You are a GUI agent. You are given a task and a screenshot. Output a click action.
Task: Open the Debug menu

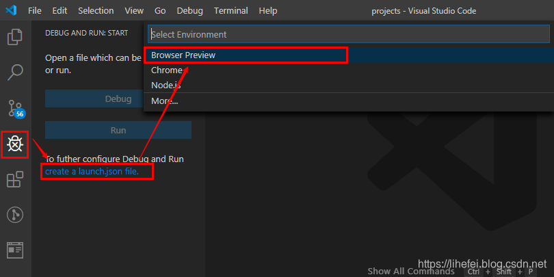[x=189, y=10]
